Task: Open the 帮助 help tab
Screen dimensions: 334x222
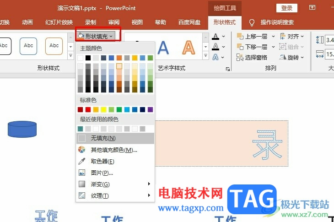Action: point(161,22)
